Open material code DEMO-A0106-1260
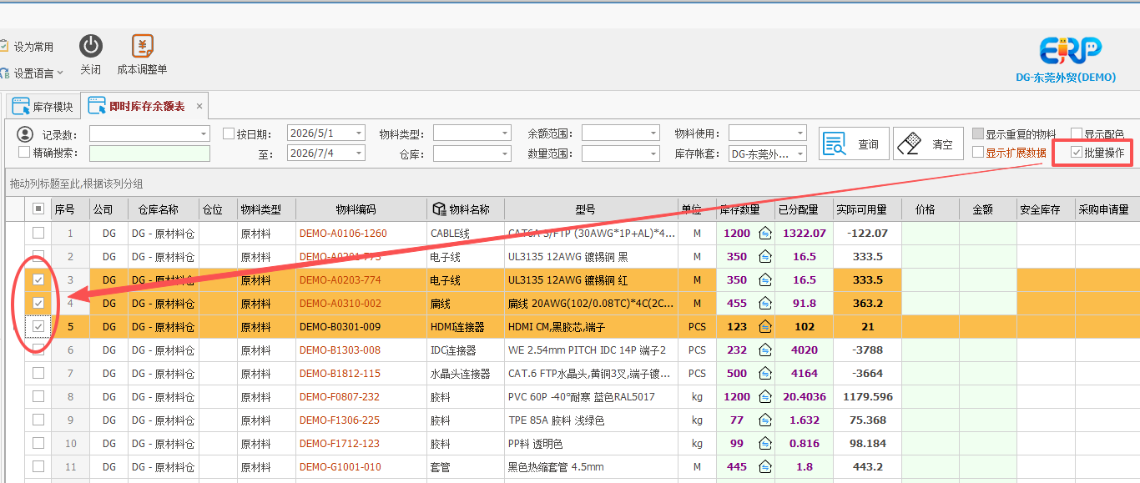1140x483 pixels. pos(343,234)
